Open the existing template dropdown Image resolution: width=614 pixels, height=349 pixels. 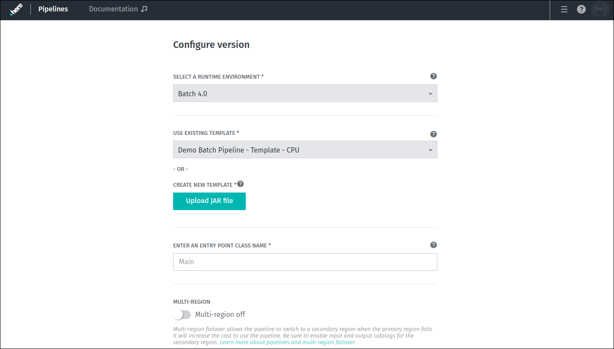pyautogui.click(x=305, y=149)
